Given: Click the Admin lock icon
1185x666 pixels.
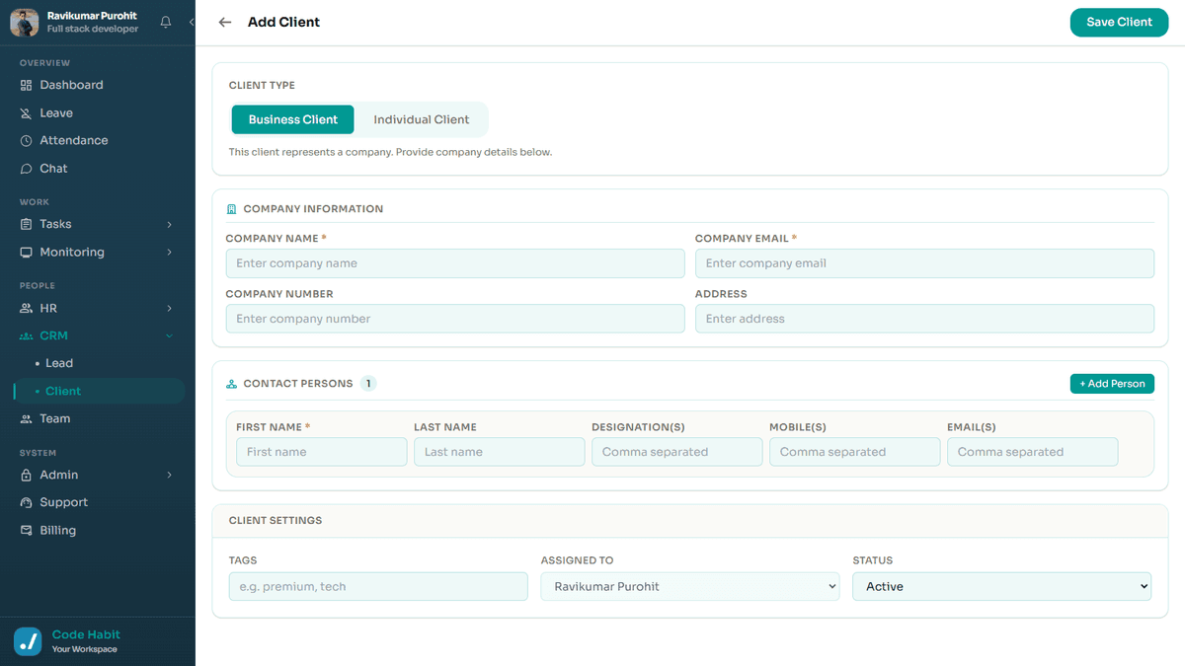Looking at the screenshot, I should click(x=27, y=475).
